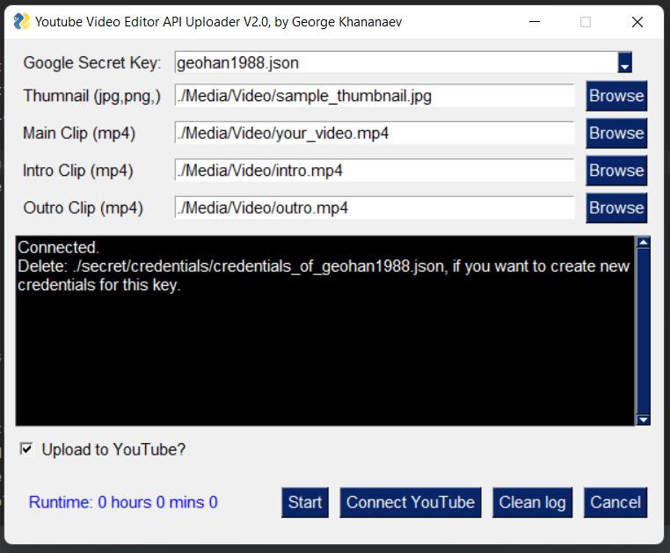Image resolution: width=670 pixels, height=553 pixels.
Task: Click the Runtime counter text
Action: [123, 502]
